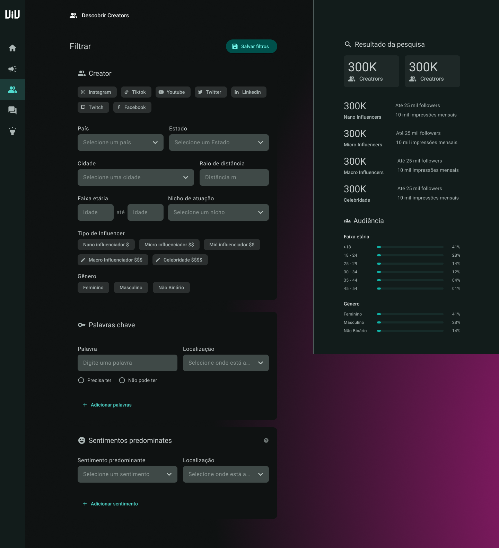
Task: Open the Estado dropdown
Action: click(x=219, y=143)
